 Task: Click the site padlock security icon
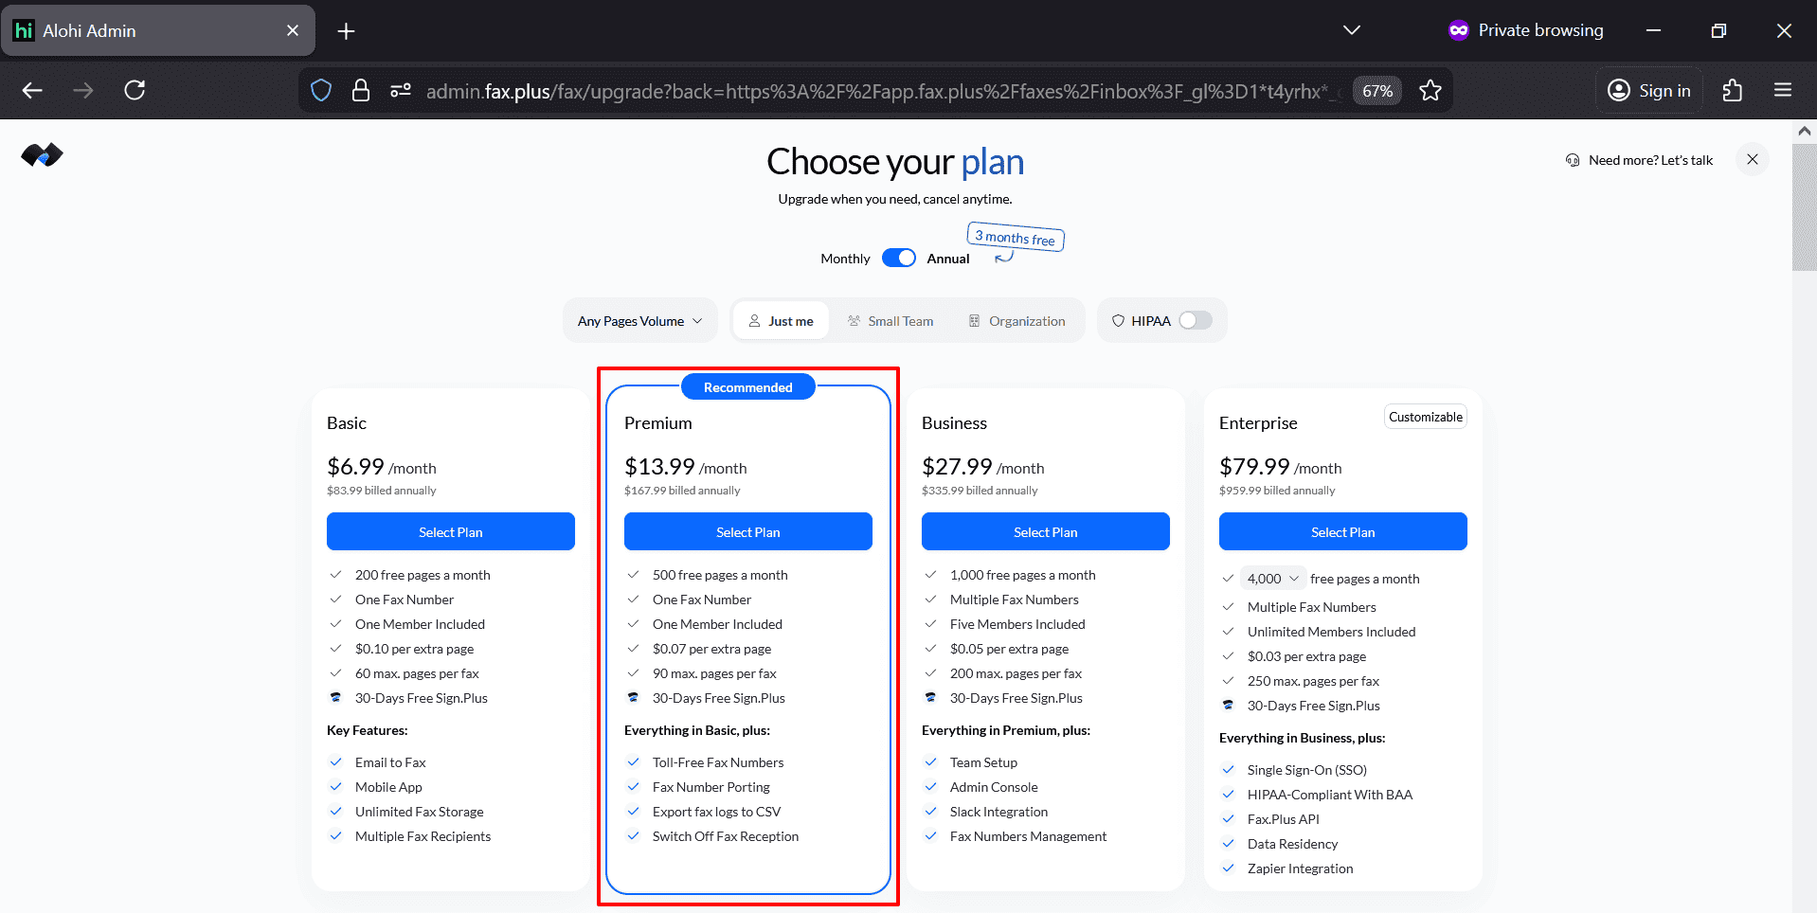[360, 91]
